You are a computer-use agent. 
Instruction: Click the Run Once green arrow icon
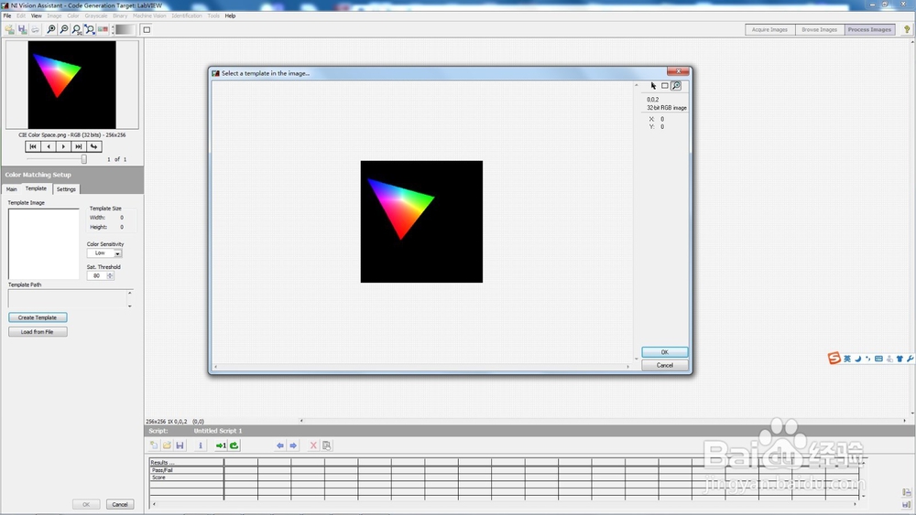point(221,445)
